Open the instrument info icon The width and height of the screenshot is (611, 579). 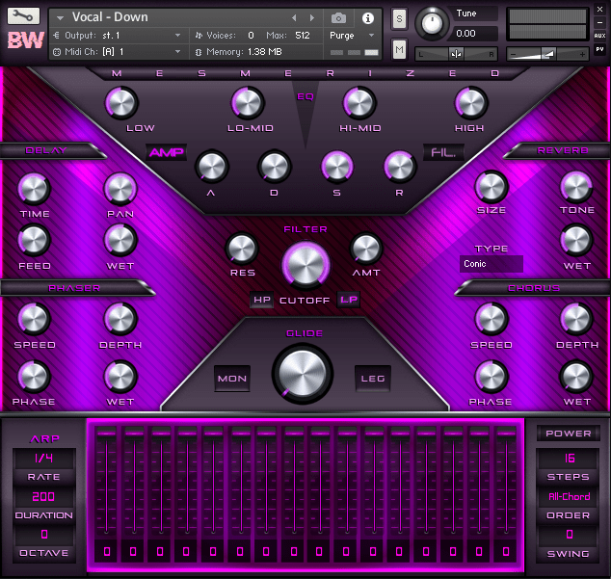368,18
